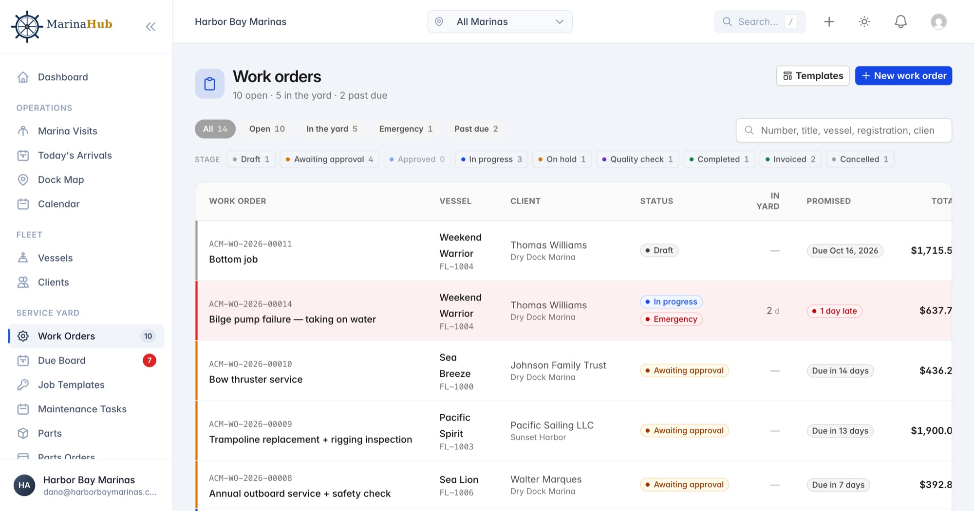This screenshot has height=511, width=974.
Task: Toggle the In progress stage filter
Action: coord(491,159)
